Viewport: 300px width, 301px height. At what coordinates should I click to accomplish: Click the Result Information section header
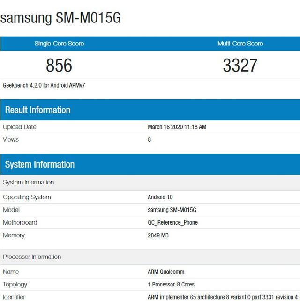tap(150, 110)
